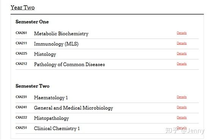Image resolution: width=210 pixels, height=140 pixels.
Task: Open Details link for General and Medical Microbiology
Action: tap(182, 107)
